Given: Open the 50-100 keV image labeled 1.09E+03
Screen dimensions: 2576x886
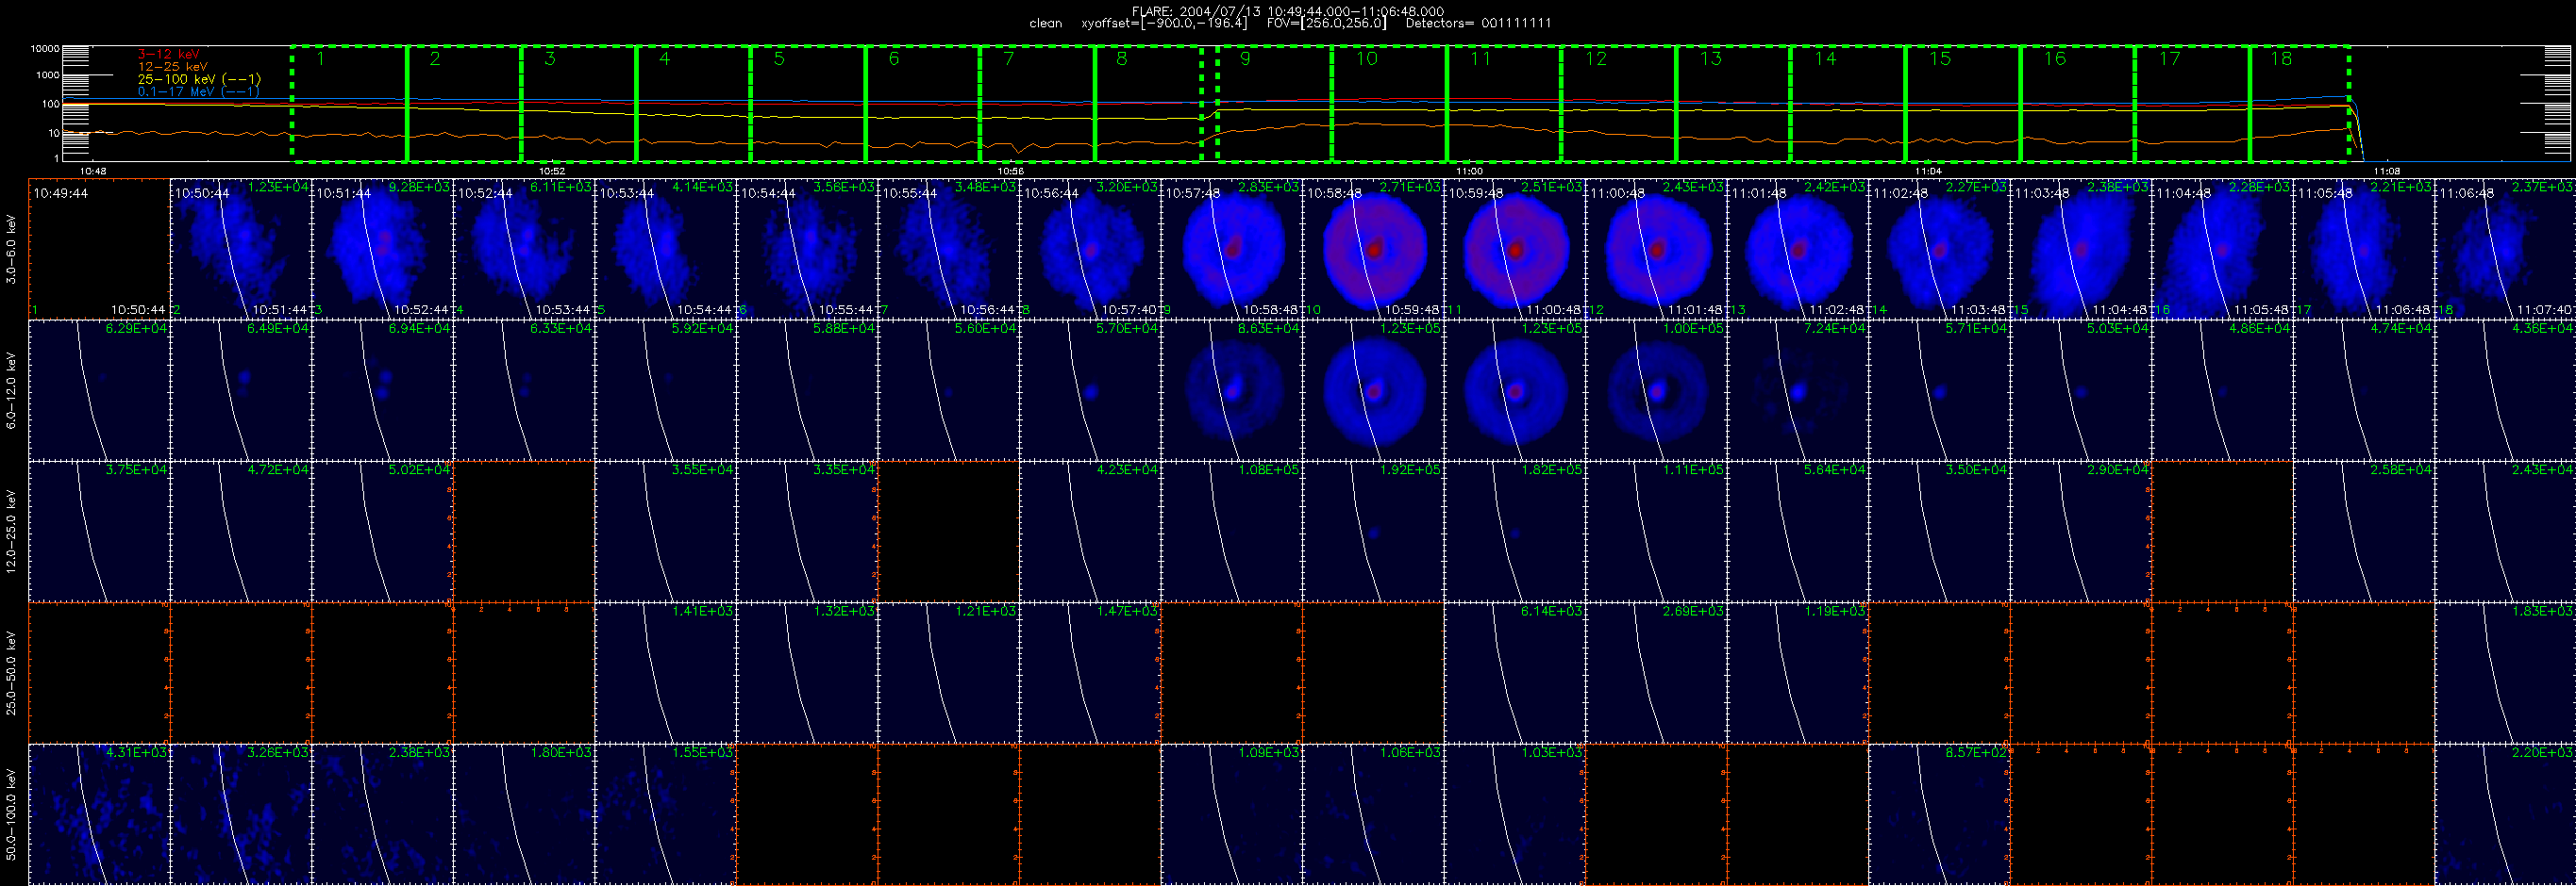Looking at the screenshot, I should pos(1231,814).
